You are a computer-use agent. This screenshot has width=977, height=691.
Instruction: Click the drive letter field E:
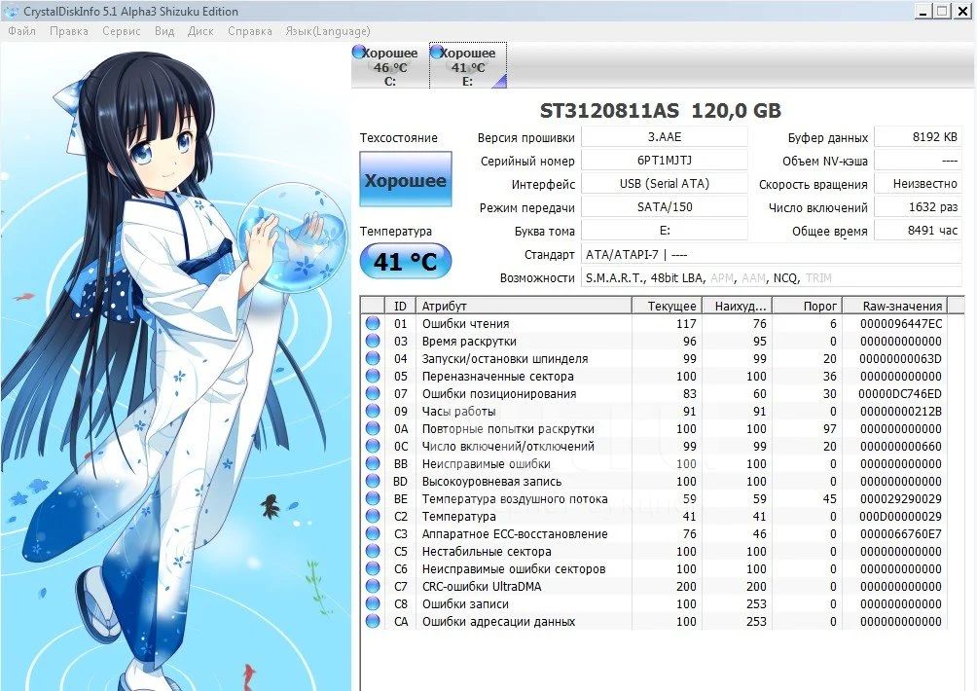[x=665, y=231]
